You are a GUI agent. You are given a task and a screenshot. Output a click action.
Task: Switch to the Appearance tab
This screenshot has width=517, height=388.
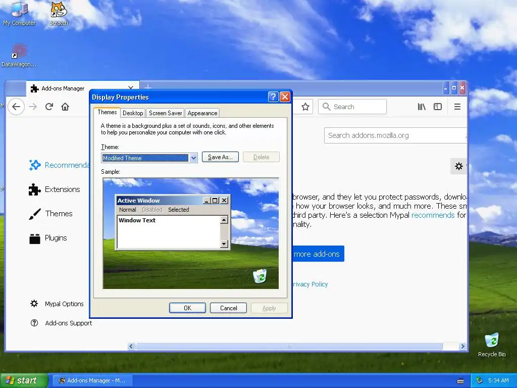(202, 113)
